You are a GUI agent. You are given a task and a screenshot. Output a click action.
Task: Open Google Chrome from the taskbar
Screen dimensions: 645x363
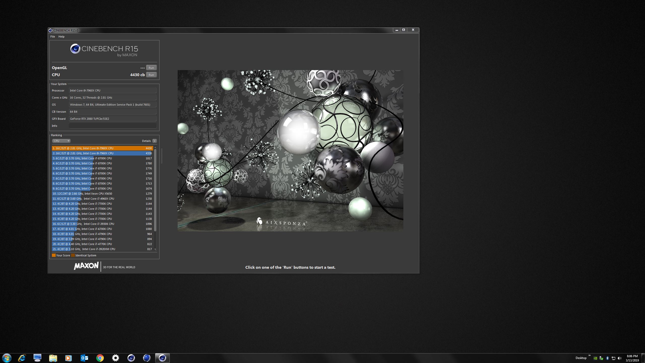100,358
